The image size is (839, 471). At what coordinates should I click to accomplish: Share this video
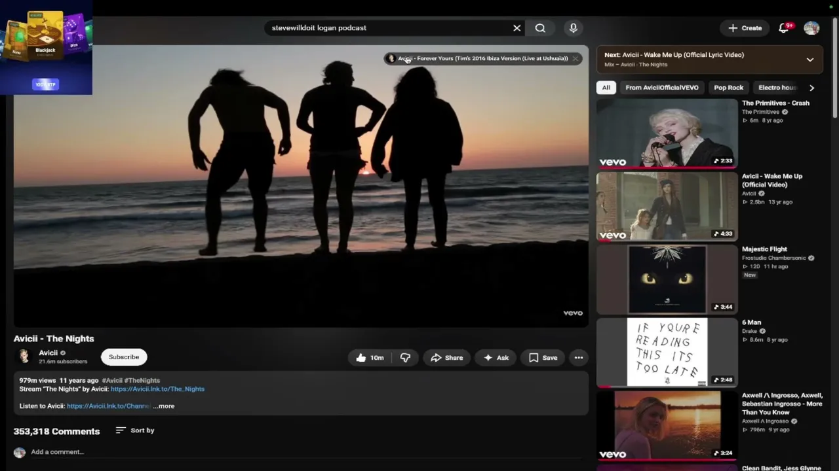point(446,358)
